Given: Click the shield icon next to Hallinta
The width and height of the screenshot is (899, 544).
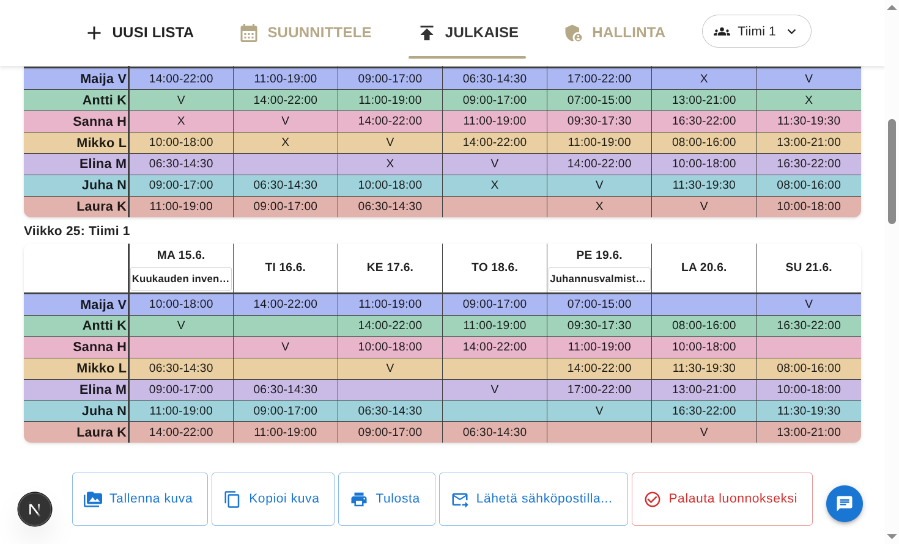Looking at the screenshot, I should click(573, 33).
